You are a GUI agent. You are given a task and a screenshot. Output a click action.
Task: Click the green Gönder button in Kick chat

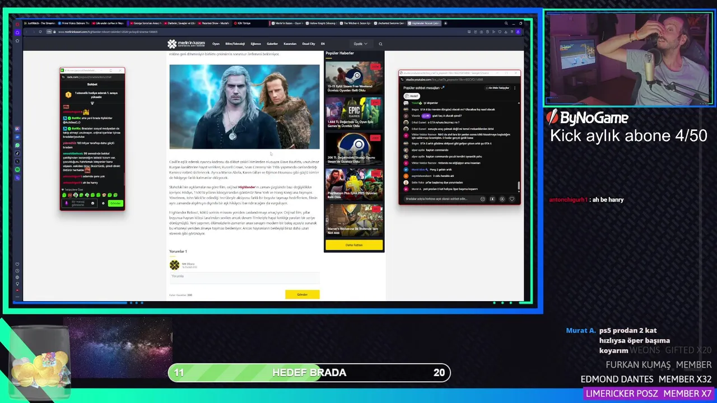point(115,203)
